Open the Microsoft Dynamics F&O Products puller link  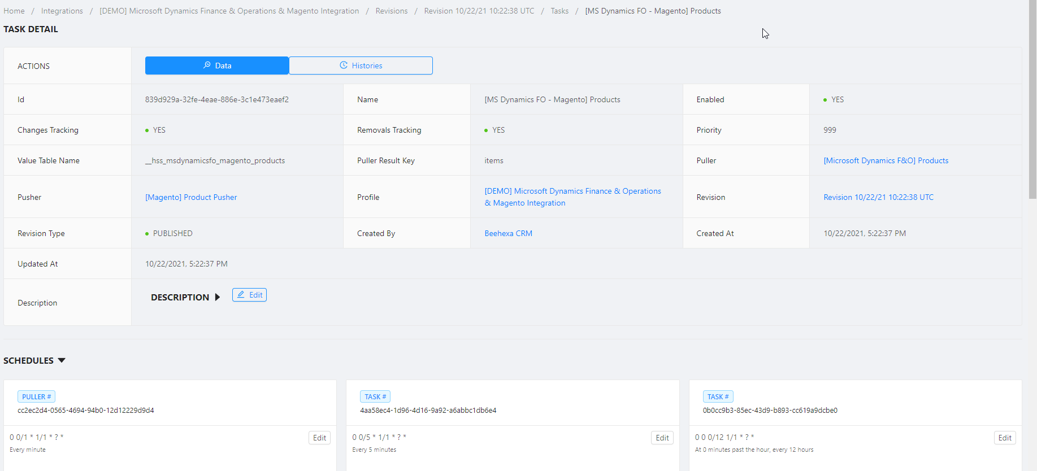(886, 160)
